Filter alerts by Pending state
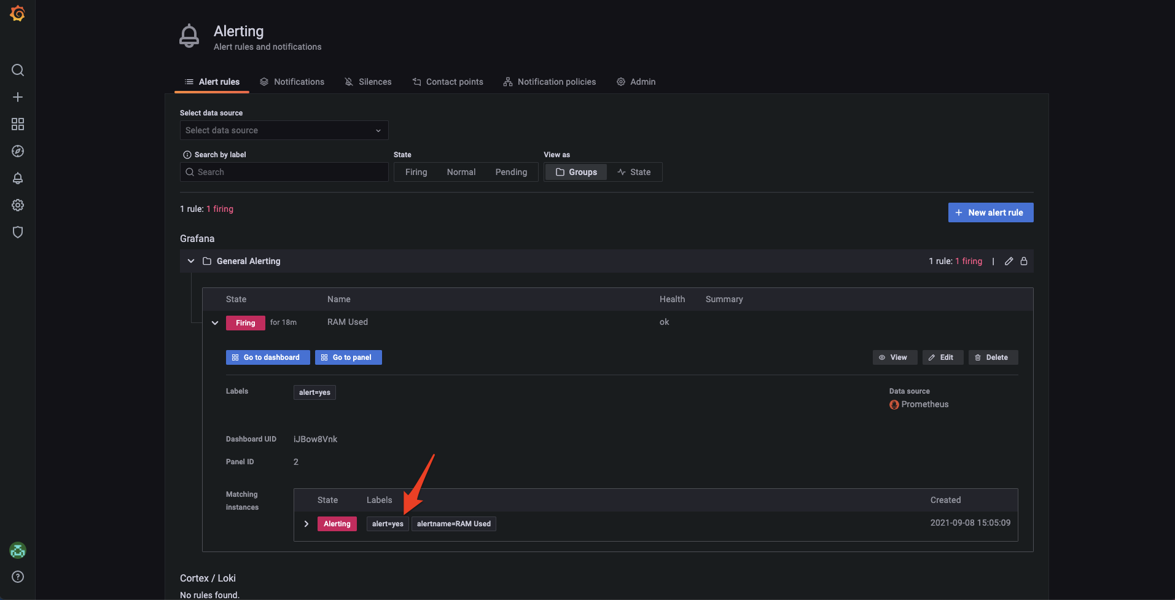This screenshot has width=1175, height=600. click(511, 172)
